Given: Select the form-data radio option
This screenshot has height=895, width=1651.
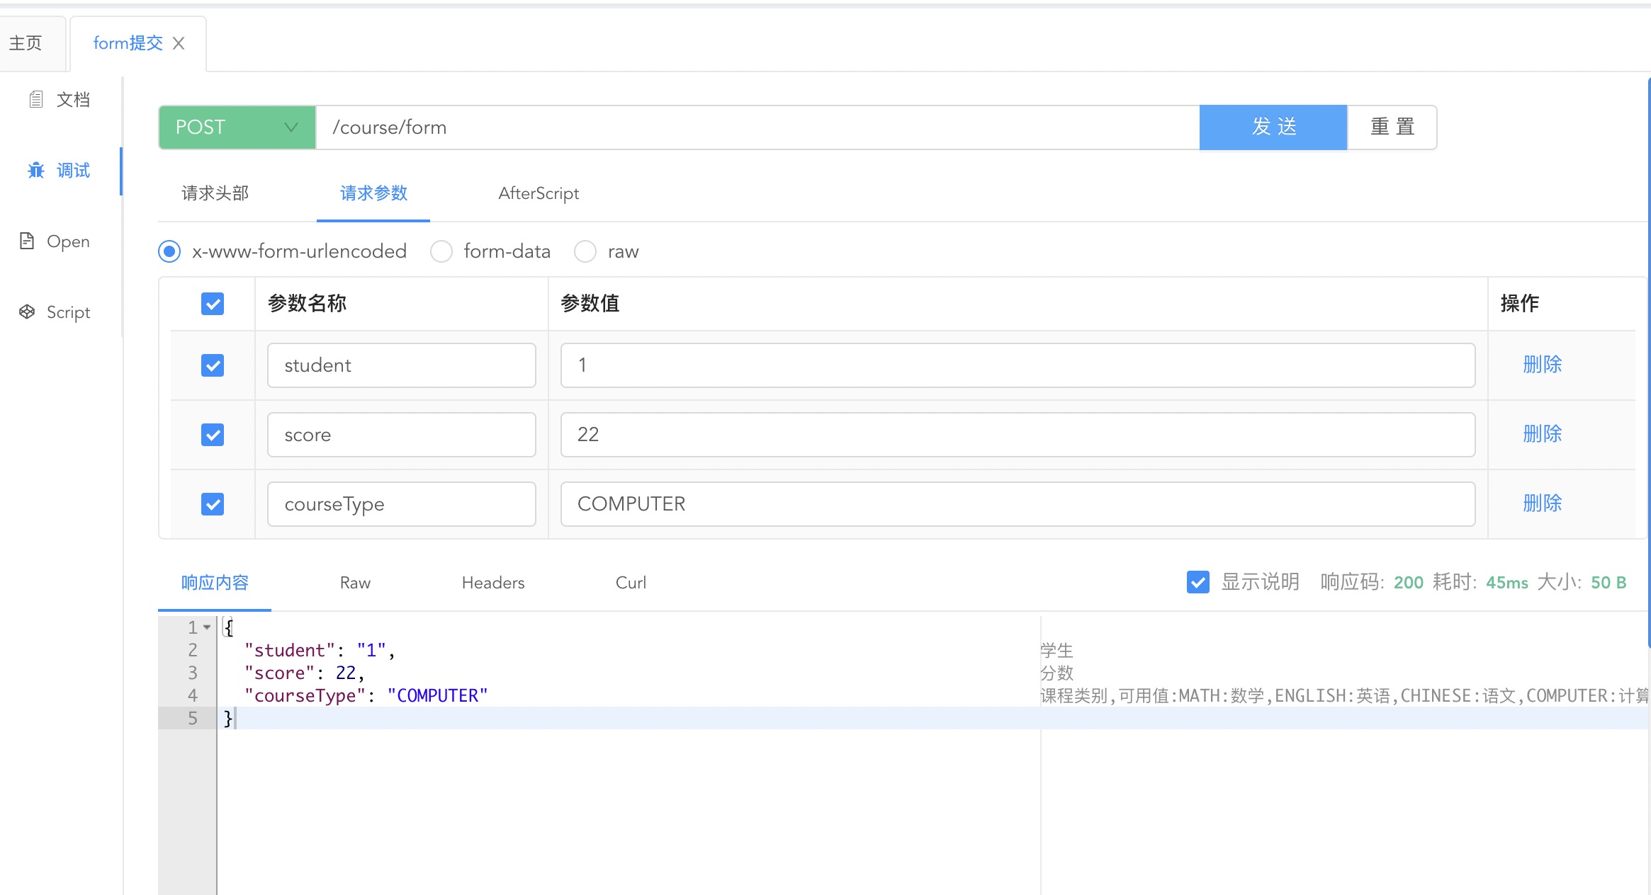Looking at the screenshot, I should tap(441, 251).
